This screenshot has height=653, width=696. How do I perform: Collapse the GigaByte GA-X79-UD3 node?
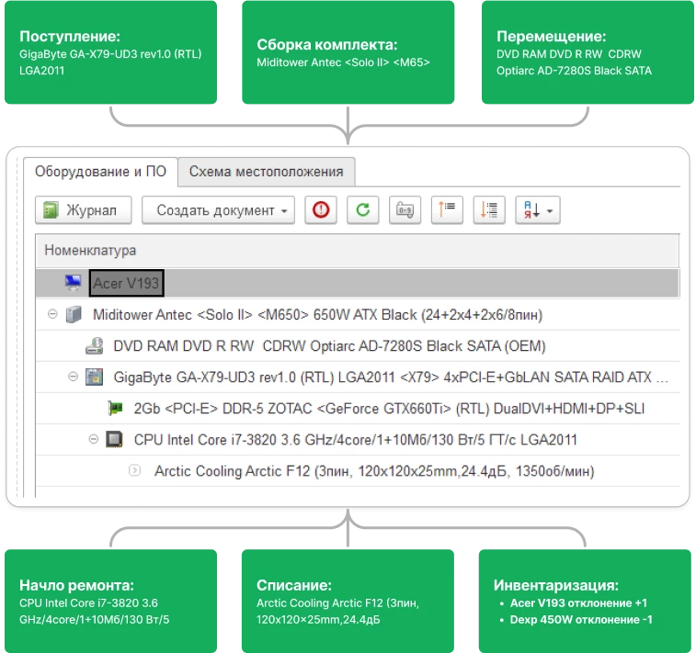click(73, 377)
